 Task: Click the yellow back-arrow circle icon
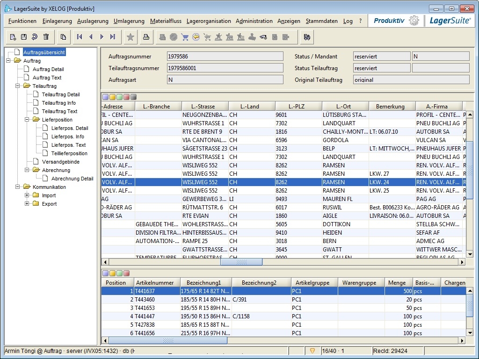(196, 37)
